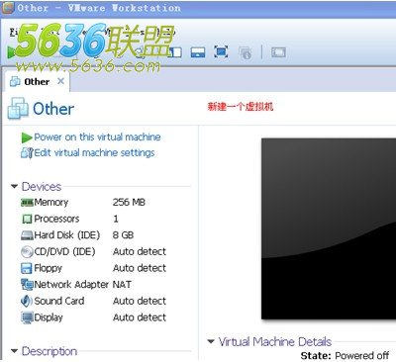Click the Floppy disk icon
396x362 pixels.
27,268
